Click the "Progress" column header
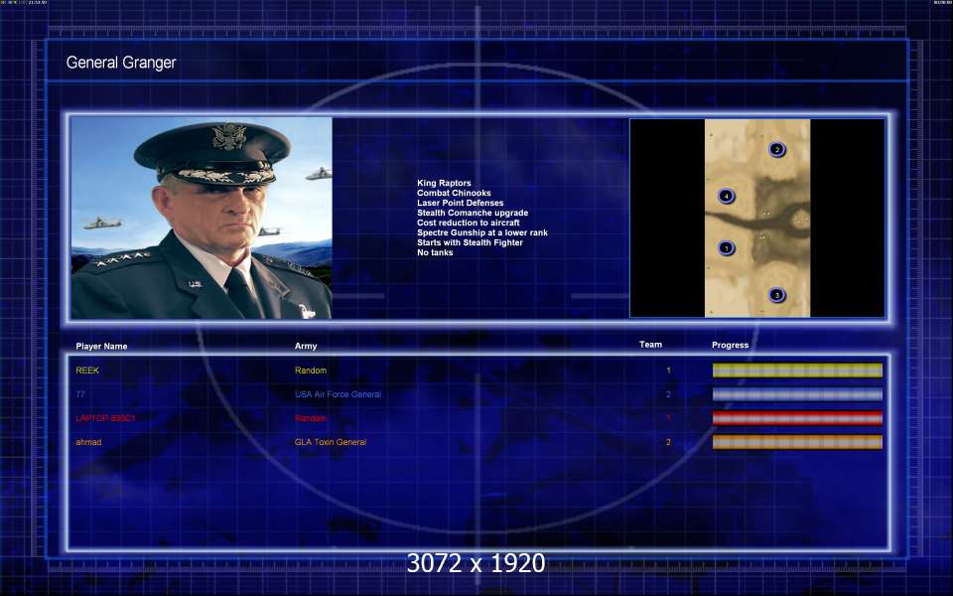953x596 pixels. 730,345
